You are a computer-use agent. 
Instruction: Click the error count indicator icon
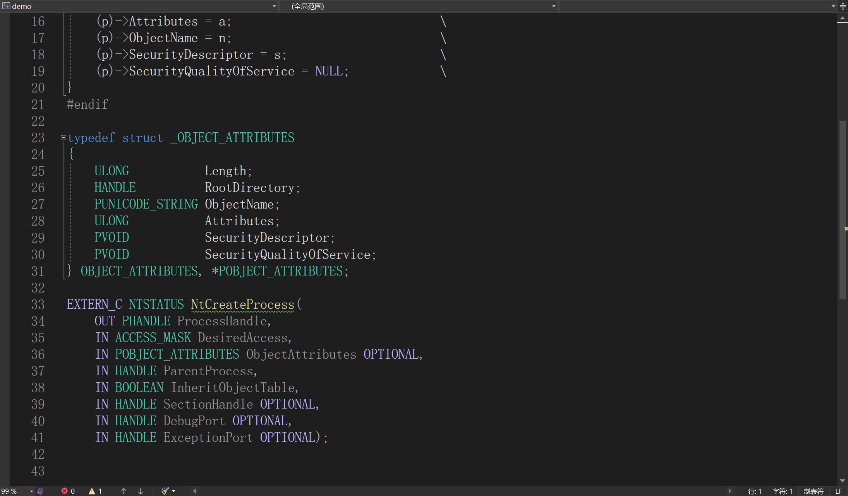[x=65, y=491]
